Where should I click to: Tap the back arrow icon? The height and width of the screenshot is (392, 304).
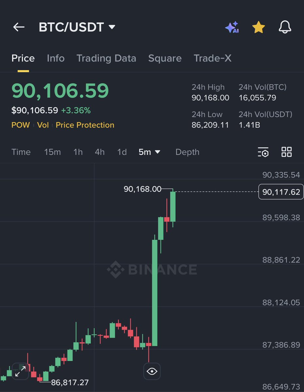tap(19, 27)
